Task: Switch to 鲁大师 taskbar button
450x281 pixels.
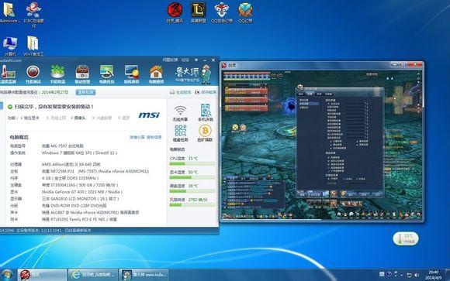Action: click(x=144, y=275)
